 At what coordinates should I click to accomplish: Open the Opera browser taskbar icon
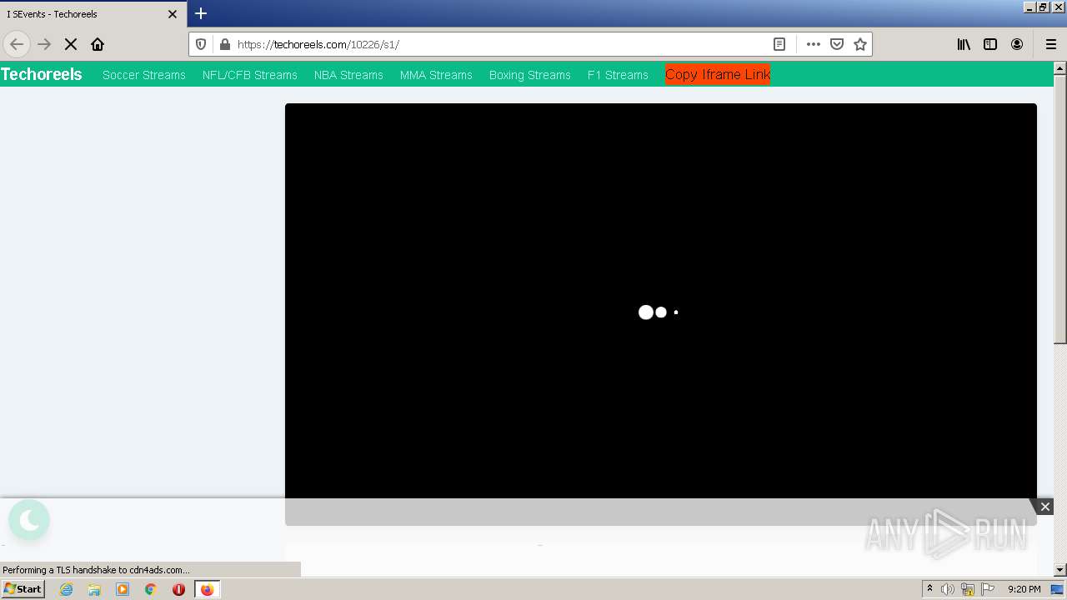tap(178, 589)
